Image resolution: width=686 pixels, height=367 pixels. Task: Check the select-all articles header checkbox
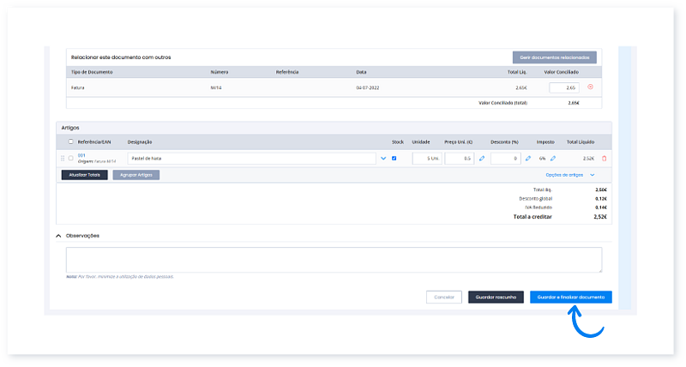70,141
